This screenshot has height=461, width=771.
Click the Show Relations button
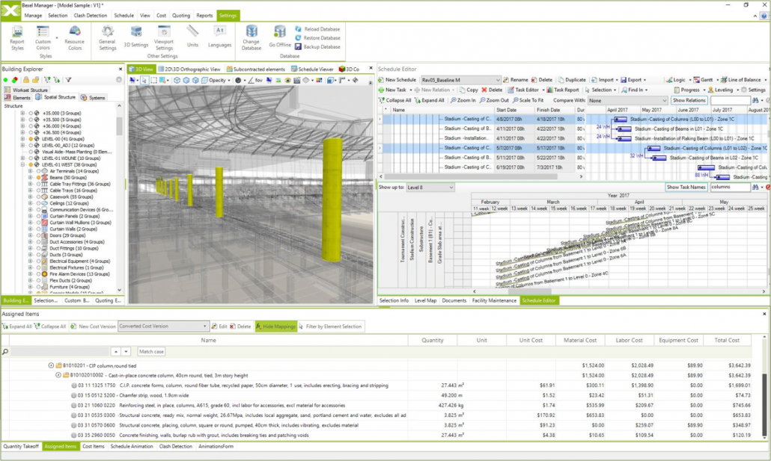[688, 100]
